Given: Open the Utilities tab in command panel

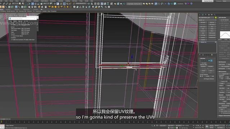Looking at the screenshot, I should pyautogui.click(x=215, y=15).
